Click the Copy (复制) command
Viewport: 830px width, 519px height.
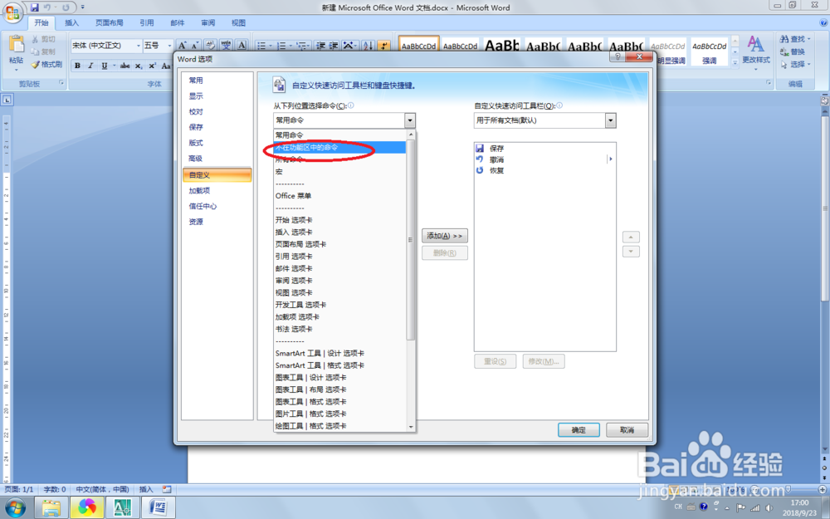pos(43,51)
